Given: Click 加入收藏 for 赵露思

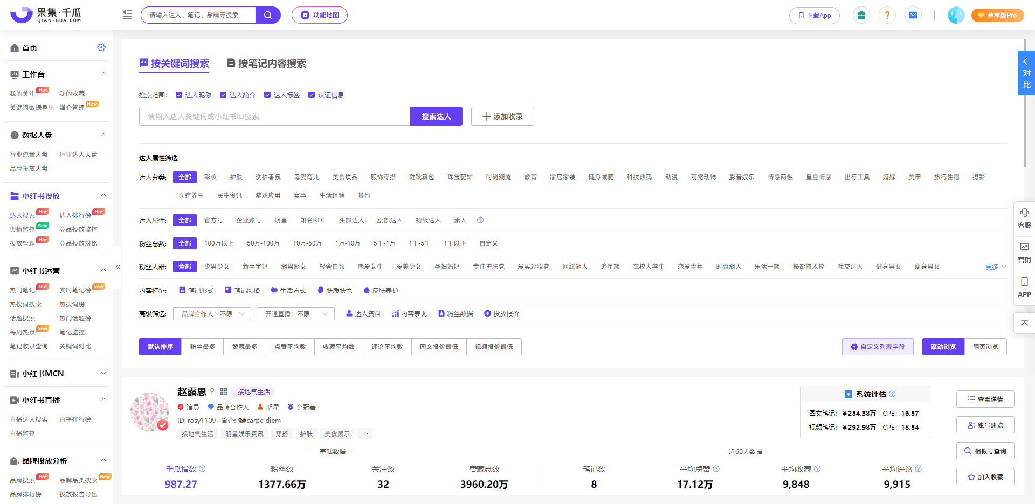Looking at the screenshot, I should [x=985, y=477].
